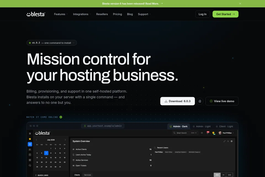Click the collapse arrows icon in System Overview
The image size is (265, 177).
pyautogui.click(x=224, y=141)
